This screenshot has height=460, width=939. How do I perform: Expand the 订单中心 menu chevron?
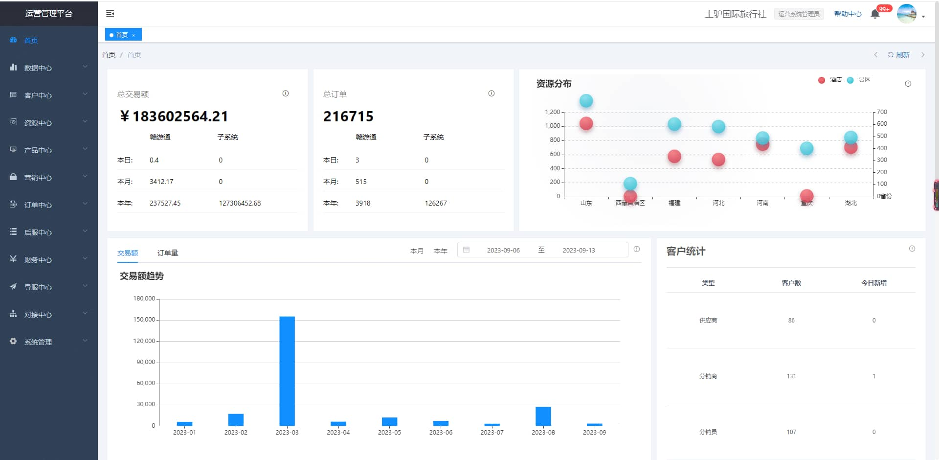(85, 204)
